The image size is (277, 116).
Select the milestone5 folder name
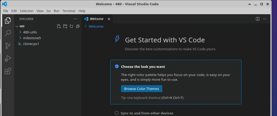tap(32, 38)
